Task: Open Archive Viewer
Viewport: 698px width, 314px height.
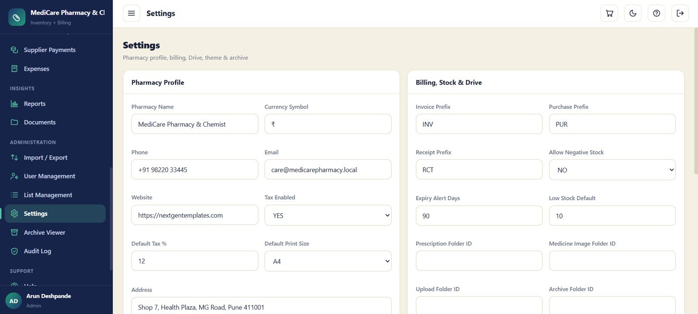Action: (x=55, y=232)
